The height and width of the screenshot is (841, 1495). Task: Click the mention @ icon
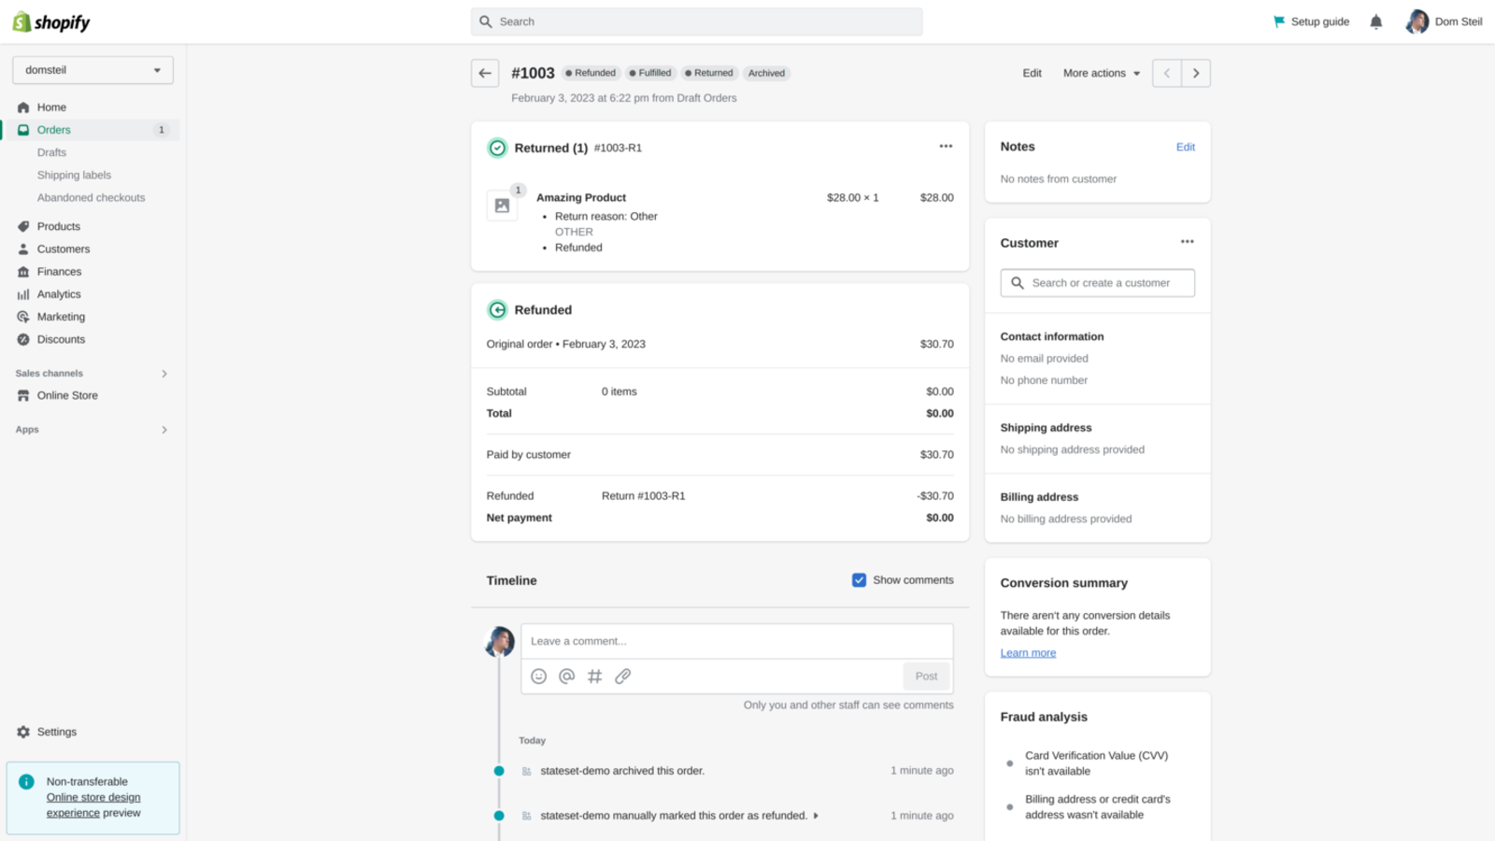(x=567, y=677)
